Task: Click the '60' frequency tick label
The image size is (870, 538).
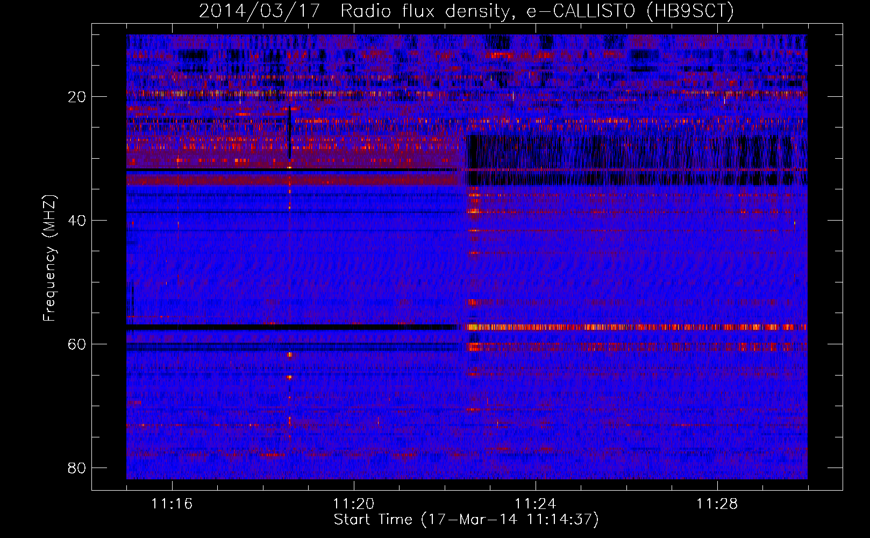Action: coord(77,344)
